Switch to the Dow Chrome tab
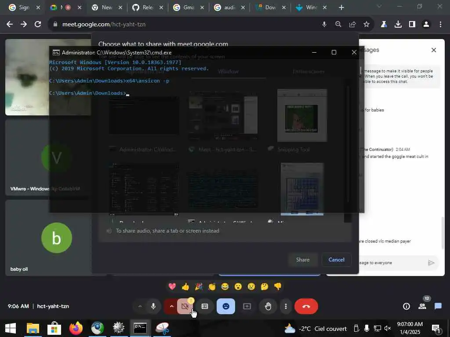The width and height of the screenshot is (450, 337). click(271, 7)
